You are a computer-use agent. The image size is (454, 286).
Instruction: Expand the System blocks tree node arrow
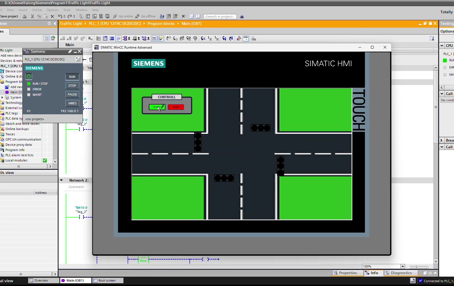2,97
